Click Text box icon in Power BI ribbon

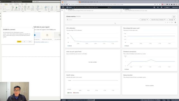(x=49, y=8)
